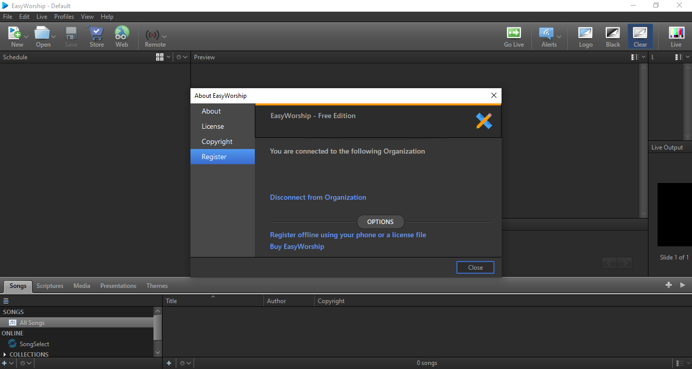Click the next slide arrow button

pyautogui.click(x=625, y=263)
